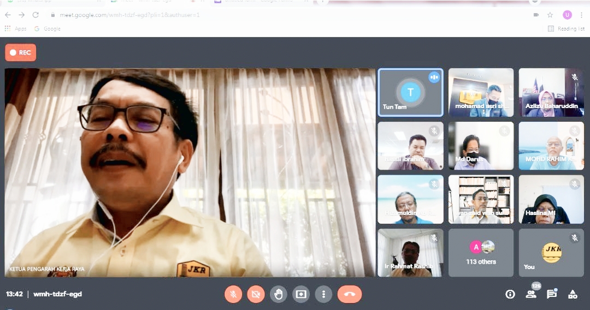Click the muted mic icon on the You tile
The height and width of the screenshot is (310, 590).
575,238
